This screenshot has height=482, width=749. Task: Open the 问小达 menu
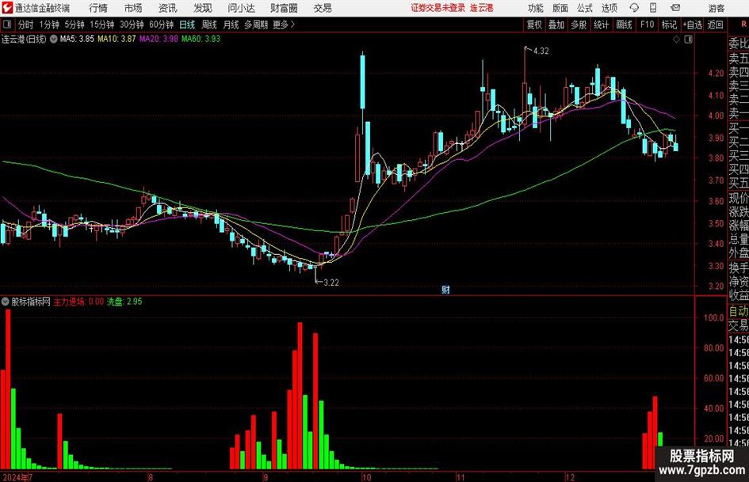(x=241, y=8)
